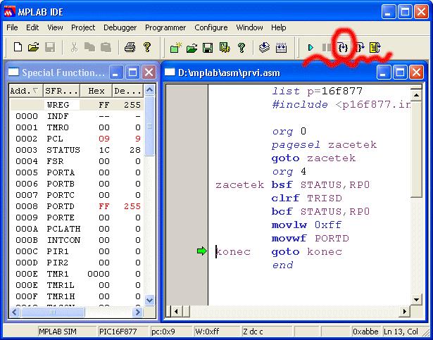The image size is (433, 340).
Task: Click pc:0x9 status bar field
Action: tap(163, 332)
